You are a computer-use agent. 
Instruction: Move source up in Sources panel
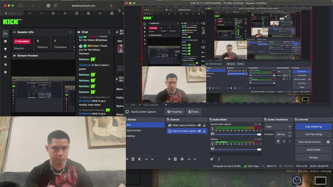pos(189,159)
